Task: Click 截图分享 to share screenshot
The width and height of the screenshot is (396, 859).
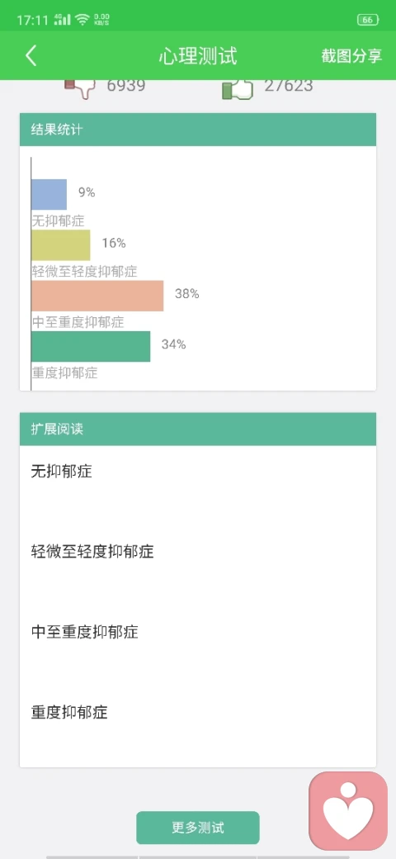Action: point(351,56)
